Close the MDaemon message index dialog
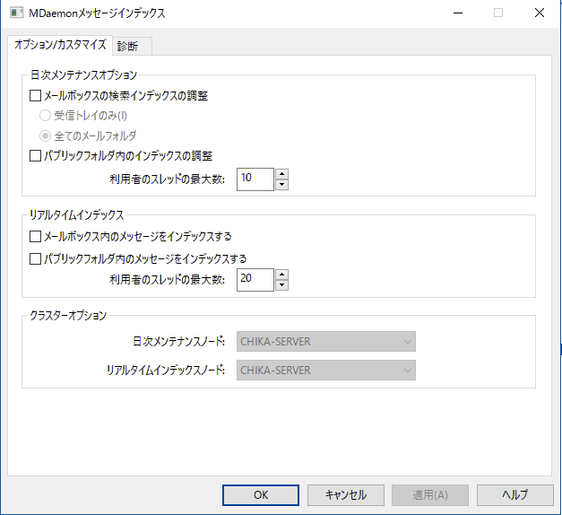The image size is (562, 515). [x=538, y=13]
